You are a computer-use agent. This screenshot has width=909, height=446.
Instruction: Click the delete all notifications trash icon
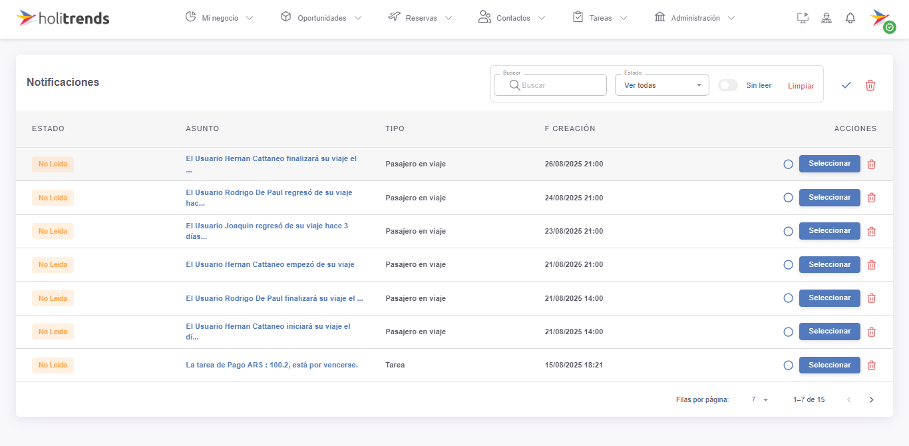point(870,85)
